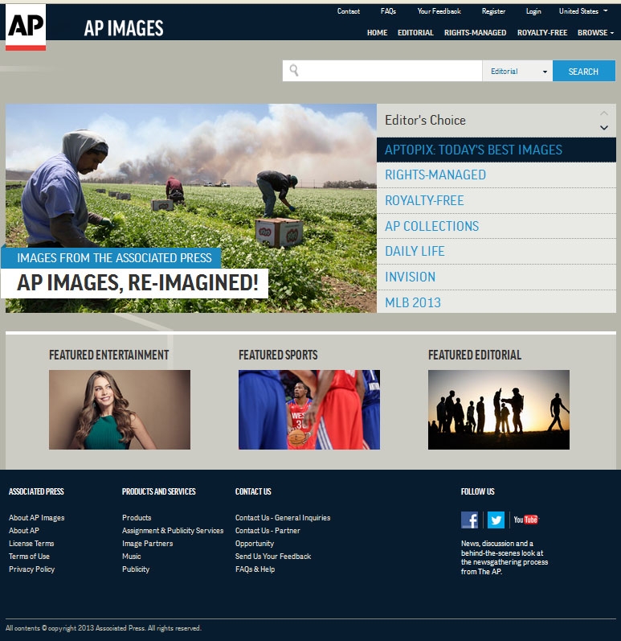Select Rights-Managed in Editor's Choice list

pyautogui.click(x=496, y=175)
